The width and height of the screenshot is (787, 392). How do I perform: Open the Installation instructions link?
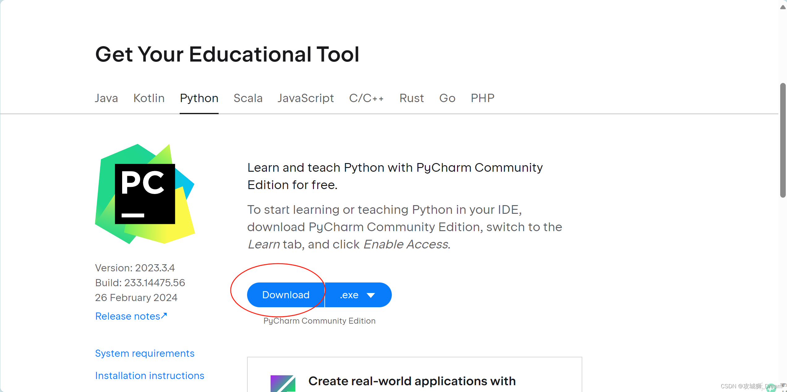(150, 376)
